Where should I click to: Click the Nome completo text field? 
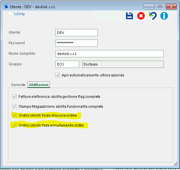click(110, 54)
